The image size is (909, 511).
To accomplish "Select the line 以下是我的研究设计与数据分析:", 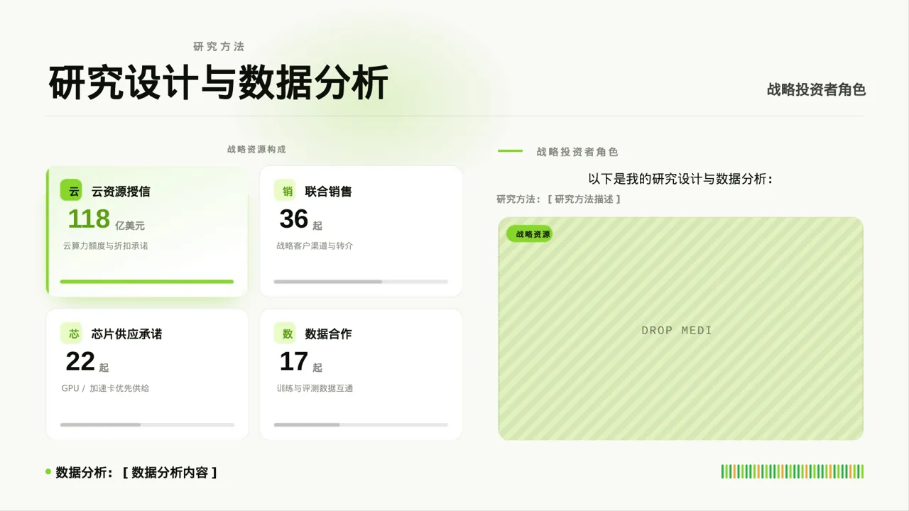I will click(x=680, y=179).
